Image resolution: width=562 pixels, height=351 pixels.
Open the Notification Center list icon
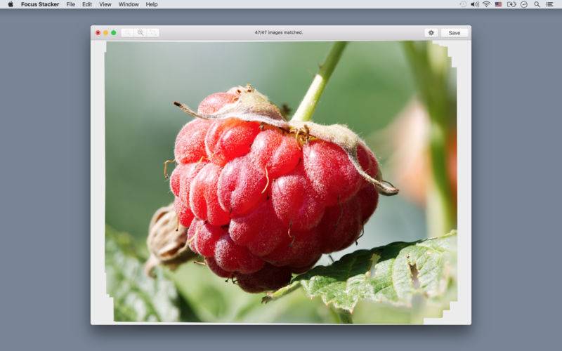click(x=549, y=4)
